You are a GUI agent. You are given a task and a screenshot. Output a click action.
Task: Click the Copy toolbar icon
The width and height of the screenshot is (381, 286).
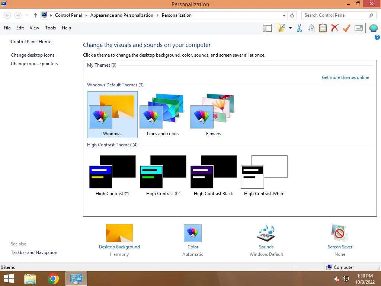tap(311, 28)
